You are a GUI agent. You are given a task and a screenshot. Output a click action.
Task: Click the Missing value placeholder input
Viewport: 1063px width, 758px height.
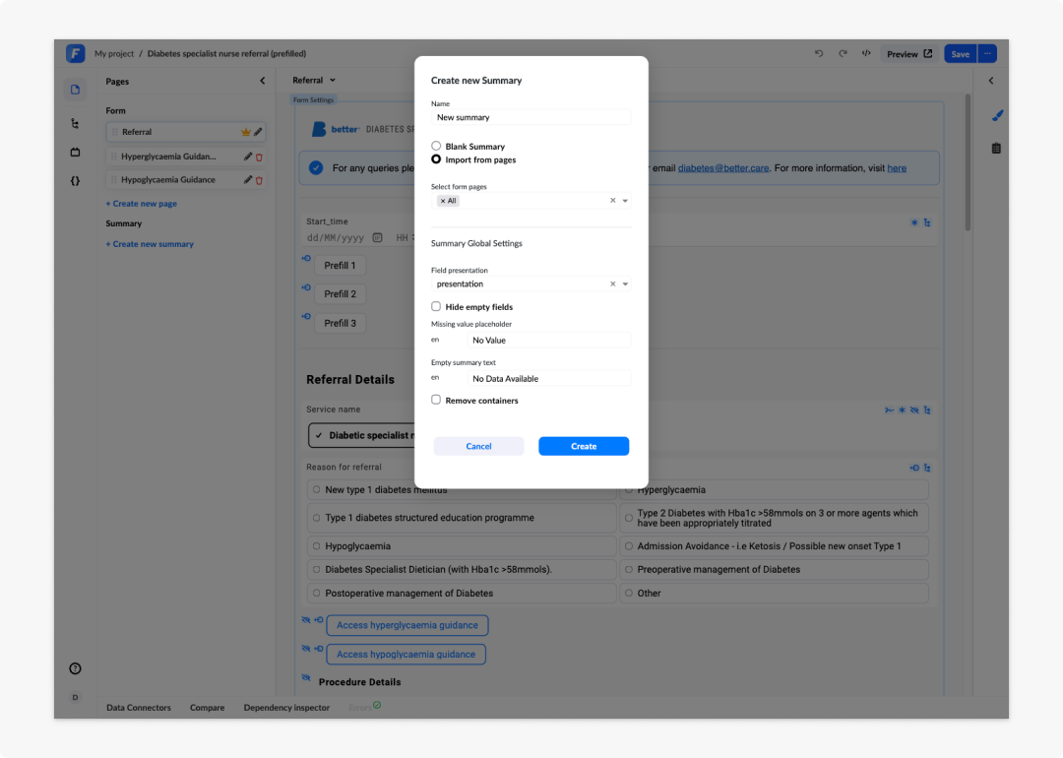coord(548,341)
